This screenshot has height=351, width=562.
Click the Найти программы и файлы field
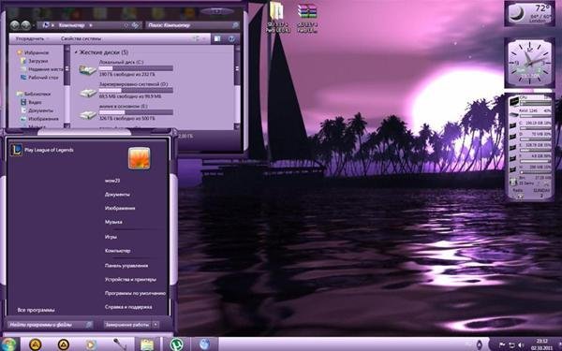(x=50, y=325)
